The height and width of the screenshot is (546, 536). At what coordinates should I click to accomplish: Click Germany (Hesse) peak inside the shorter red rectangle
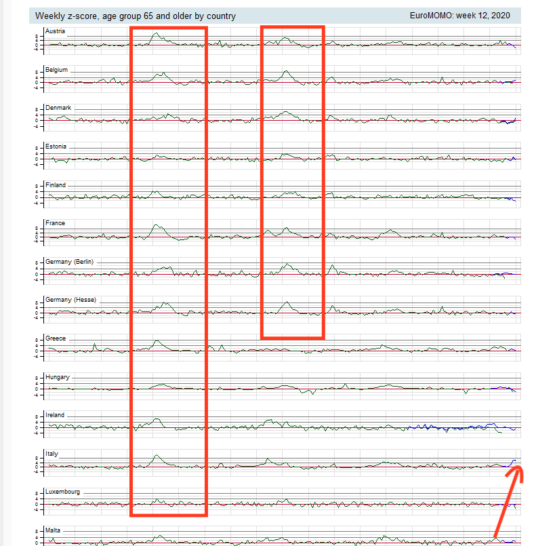click(x=287, y=303)
